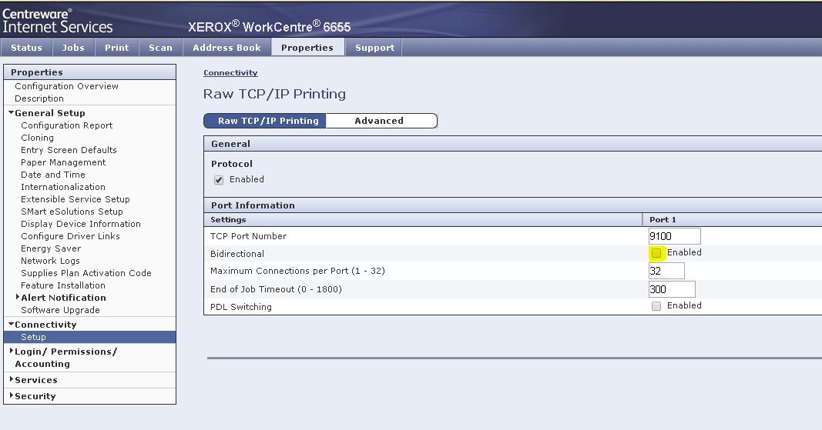Follow the Connectivity breadcrumb link
This screenshot has height=430, width=822.
click(x=230, y=73)
